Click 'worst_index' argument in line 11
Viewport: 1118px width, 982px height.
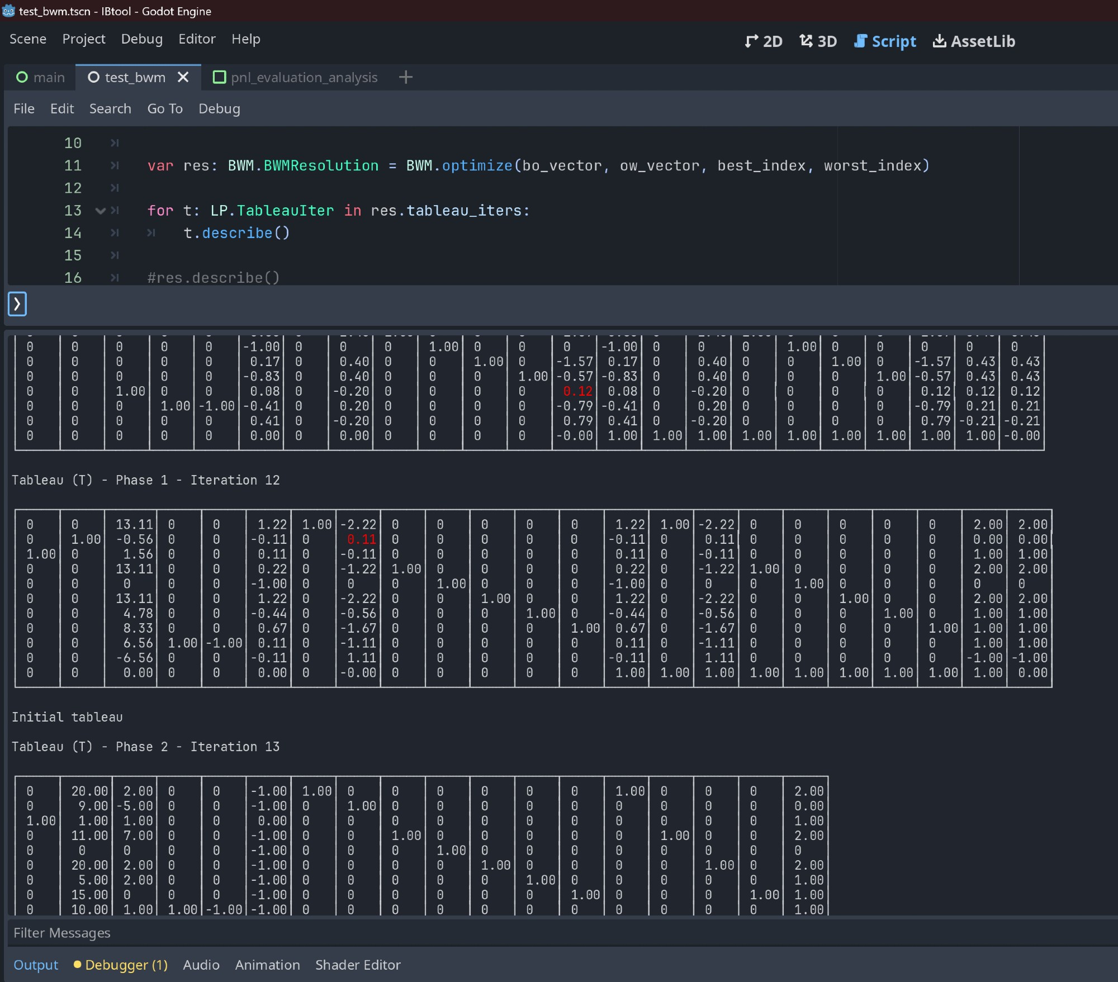[872, 166]
